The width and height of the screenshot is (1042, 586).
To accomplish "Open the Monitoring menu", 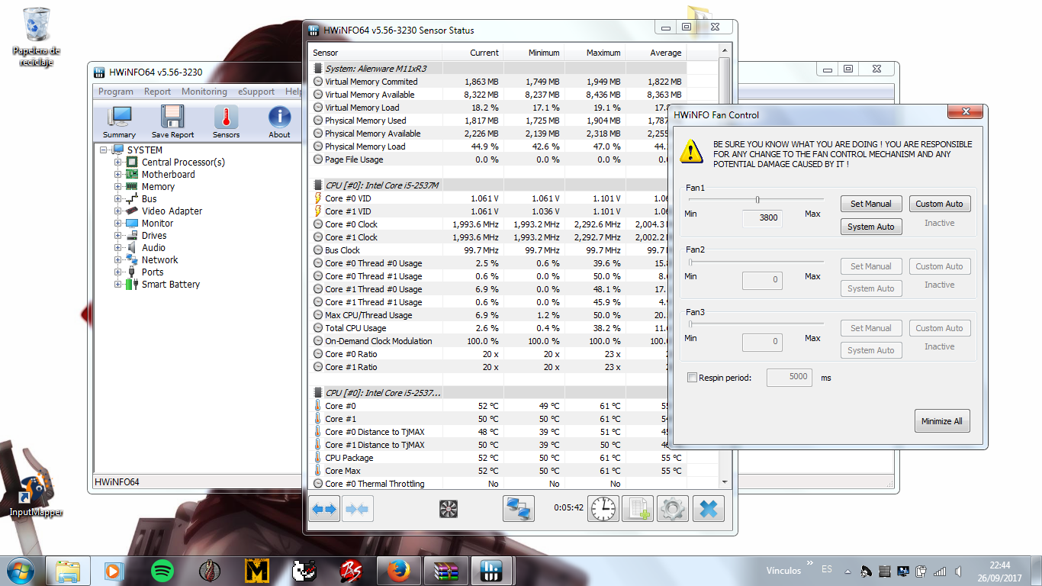I will [204, 92].
